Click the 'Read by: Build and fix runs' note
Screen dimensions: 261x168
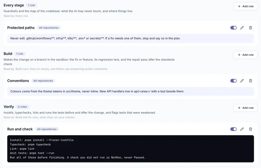[39, 117]
